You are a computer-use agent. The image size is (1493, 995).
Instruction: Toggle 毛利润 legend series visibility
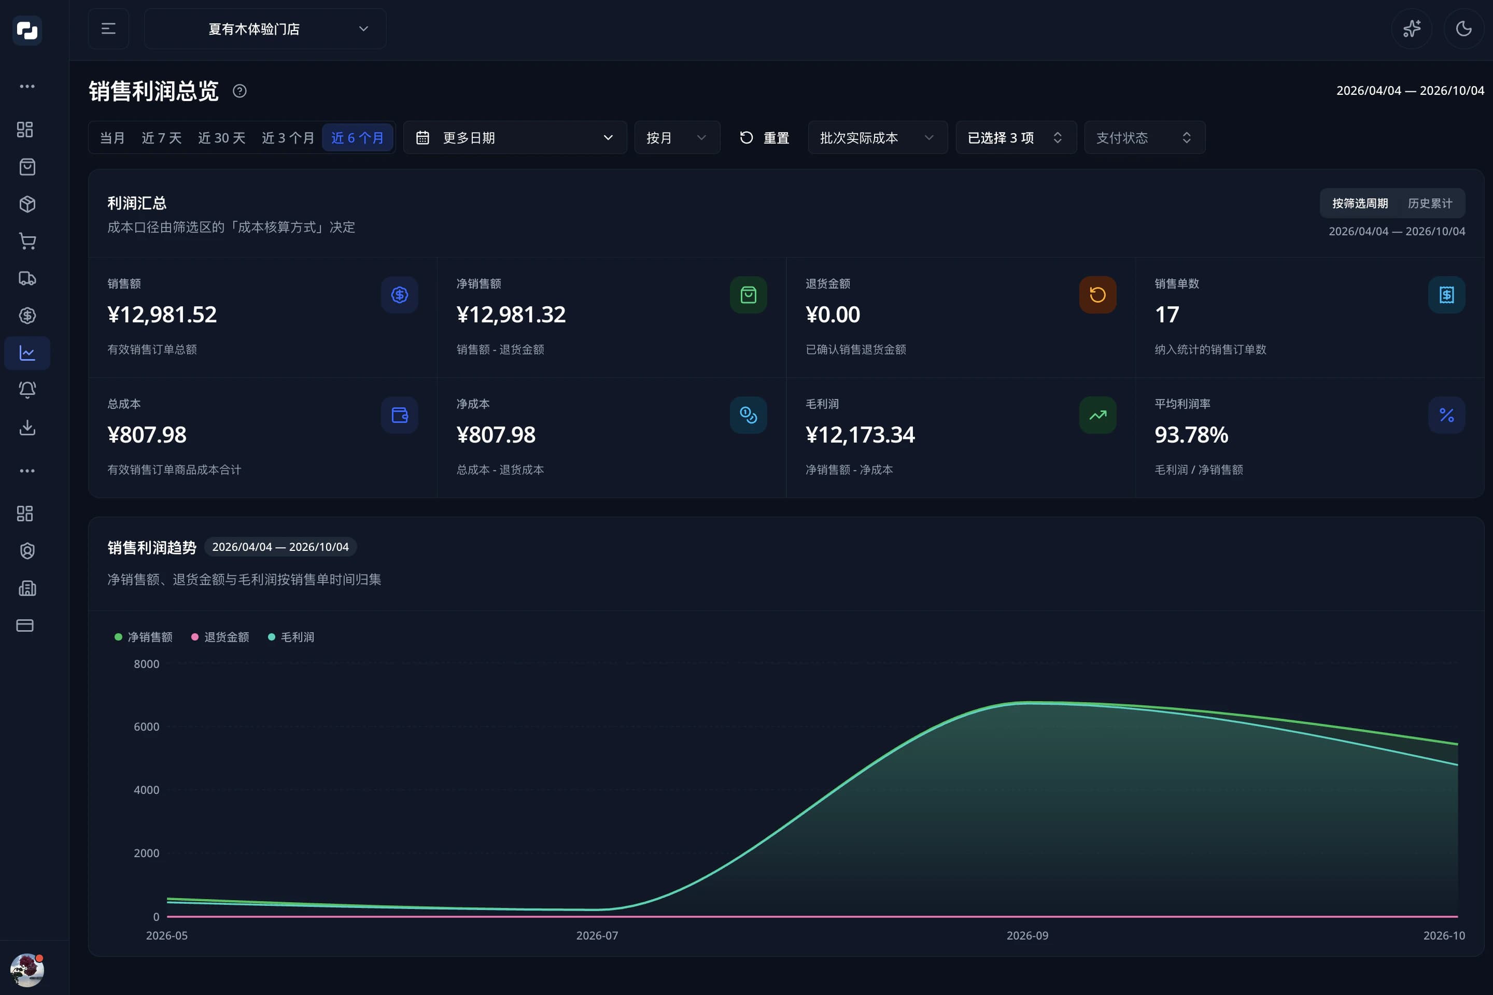pyautogui.click(x=291, y=637)
